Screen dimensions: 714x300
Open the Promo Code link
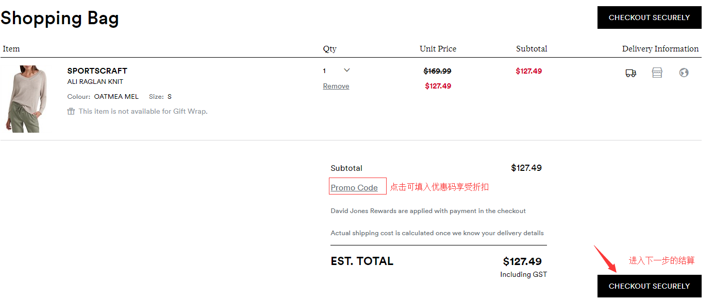(x=354, y=187)
